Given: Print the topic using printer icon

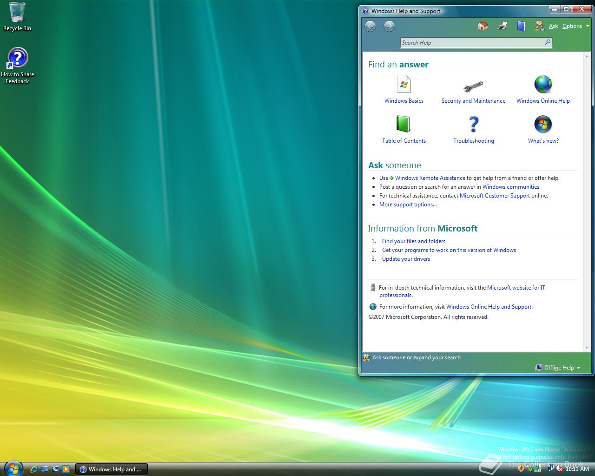Looking at the screenshot, I should (x=502, y=26).
